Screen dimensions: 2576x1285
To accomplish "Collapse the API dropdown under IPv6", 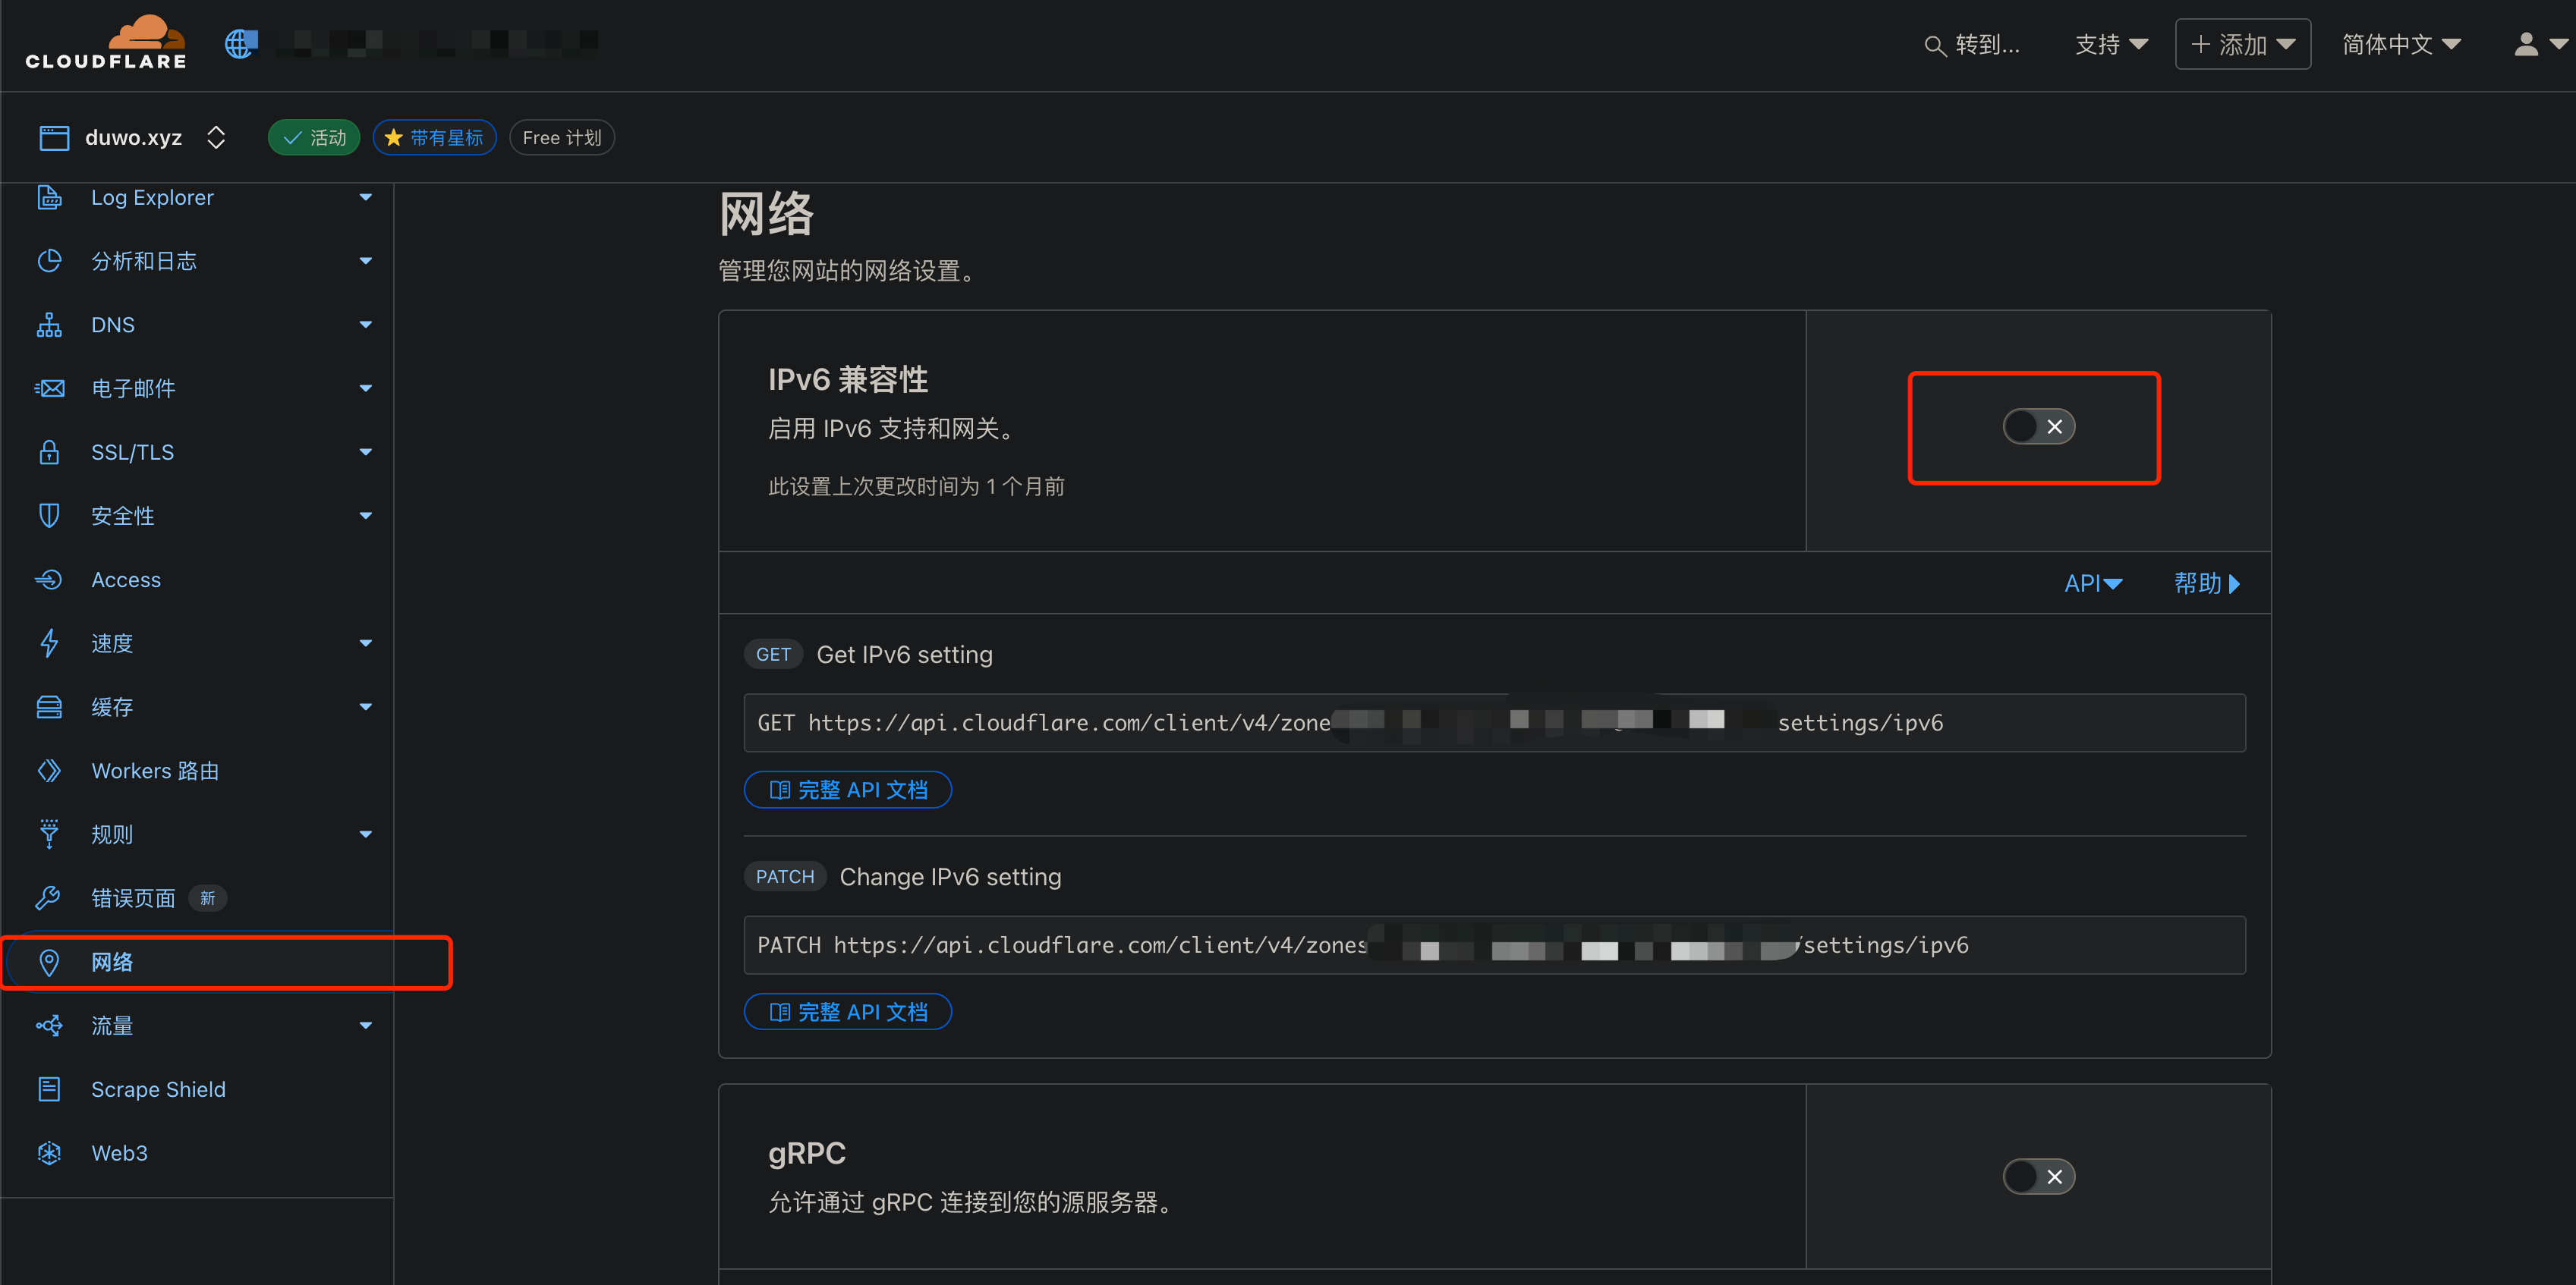I will click(x=2093, y=583).
